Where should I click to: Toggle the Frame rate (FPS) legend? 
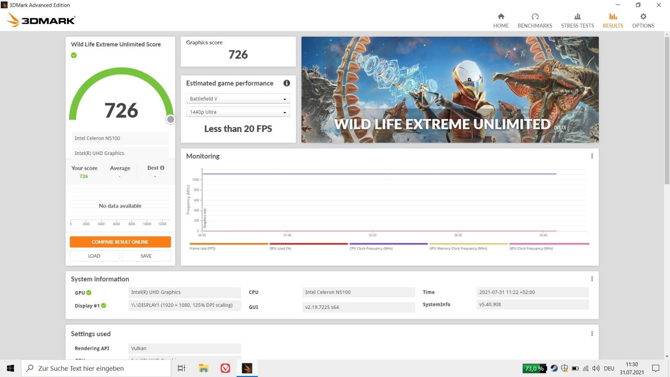pyautogui.click(x=229, y=246)
